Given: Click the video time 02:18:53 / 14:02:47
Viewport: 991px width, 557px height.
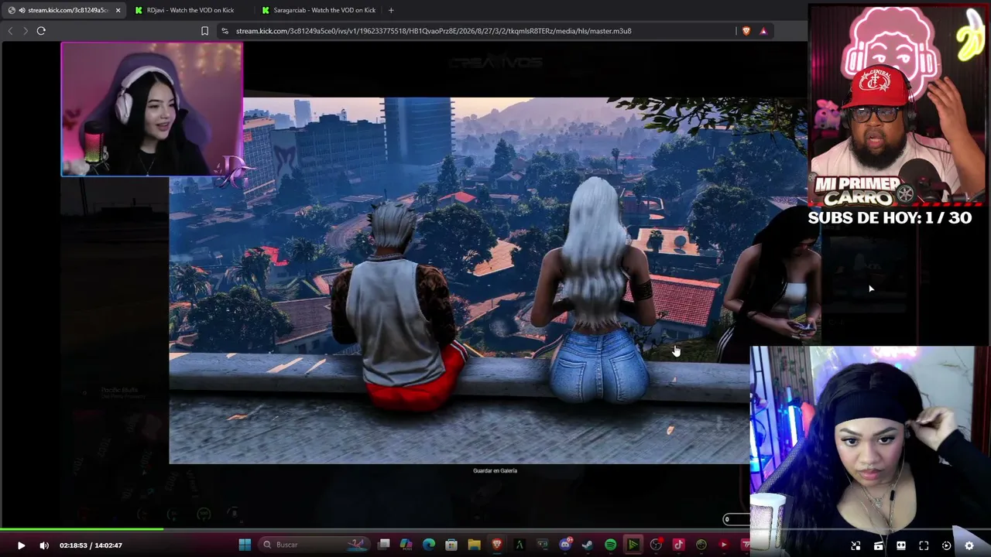Looking at the screenshot, I should (91, 545).
